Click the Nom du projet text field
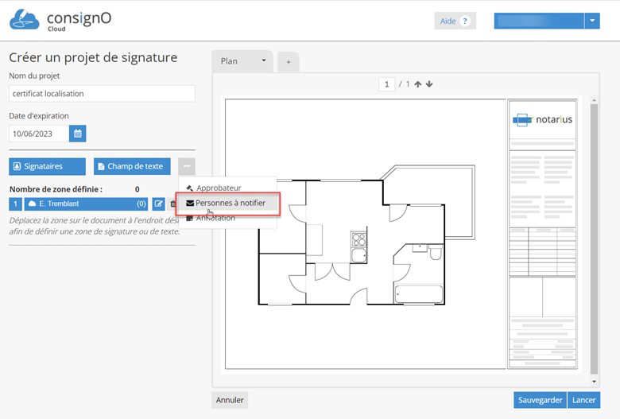Viewport: 620px width, 419px height. pos(102,94)
